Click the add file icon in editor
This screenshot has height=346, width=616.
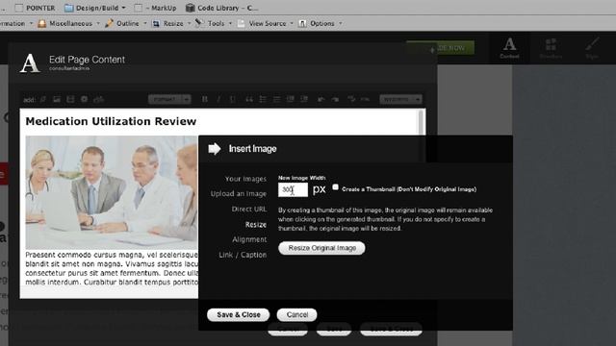tap(70, 99)
